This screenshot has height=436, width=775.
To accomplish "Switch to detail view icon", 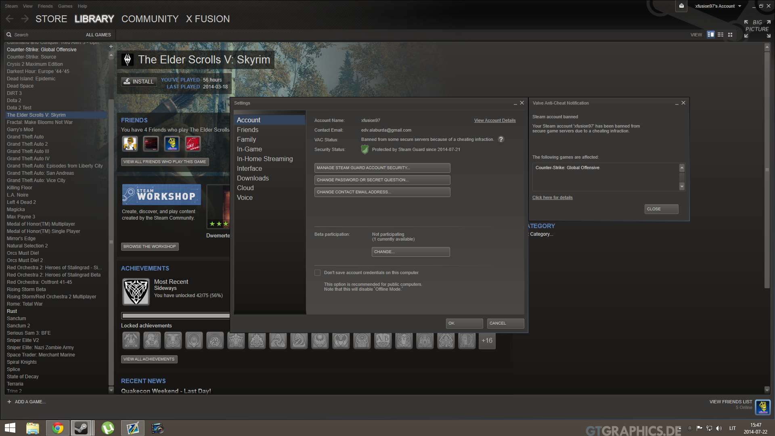I will 711,35.
